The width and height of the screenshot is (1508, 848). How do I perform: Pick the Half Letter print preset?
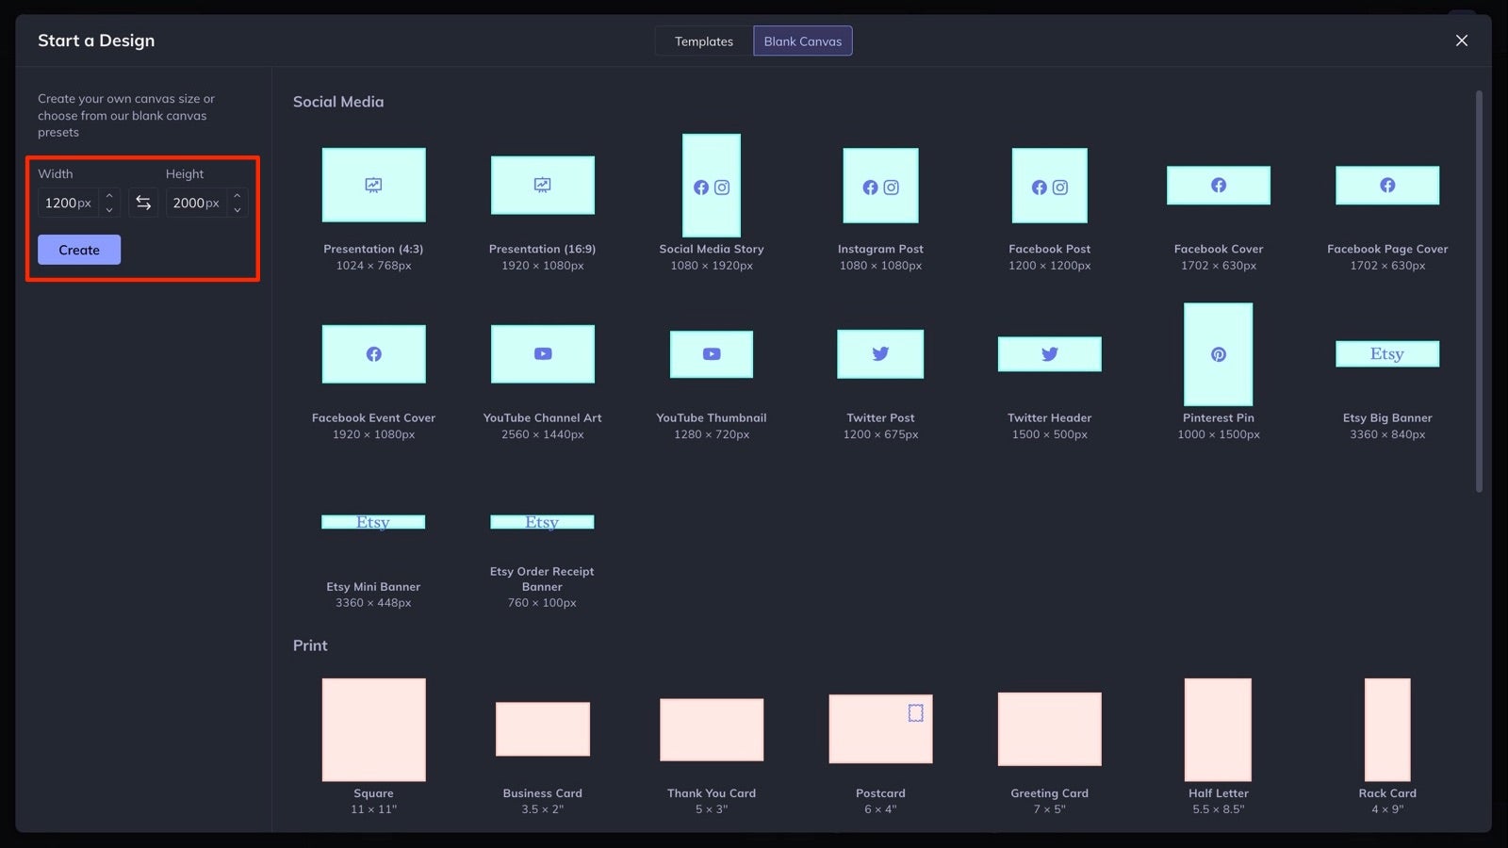click(x=1218, y=729)
